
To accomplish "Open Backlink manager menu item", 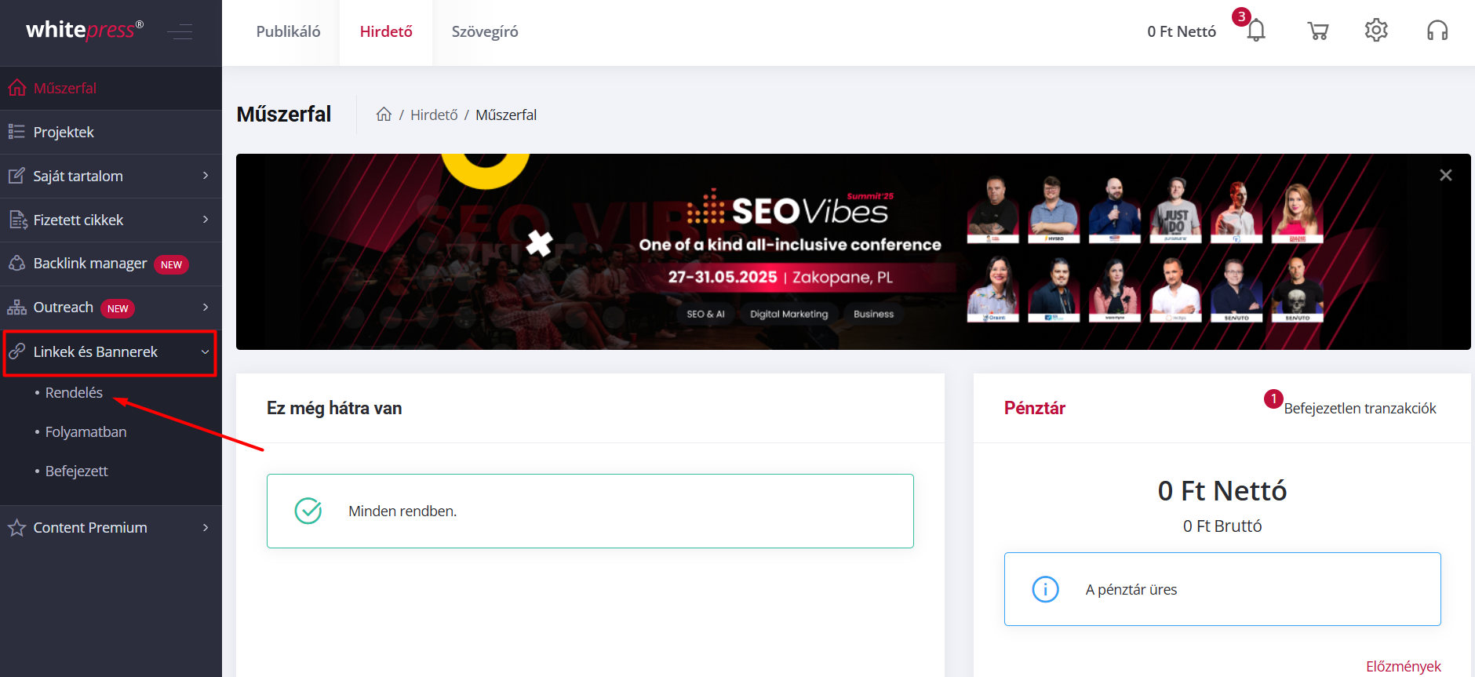I will pyautogui.click(x=90, y=264).
